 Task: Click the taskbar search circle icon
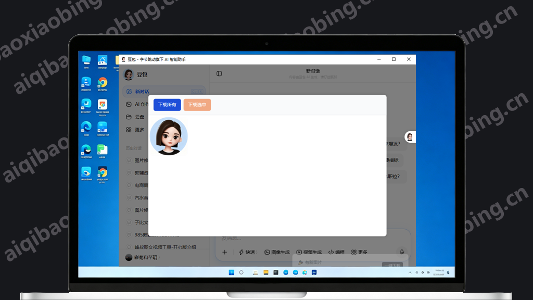242,272
